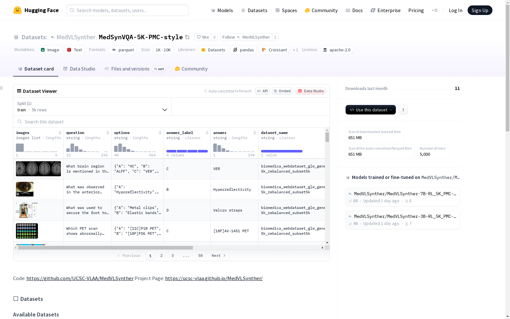The height and width of the screenshot is (319, 510).
Task: Select the parquet format tag
Action: click(123, 50)
